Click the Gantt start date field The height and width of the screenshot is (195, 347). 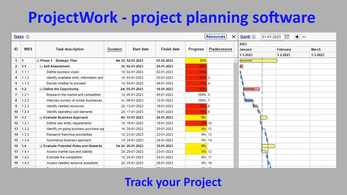point(273,37)
